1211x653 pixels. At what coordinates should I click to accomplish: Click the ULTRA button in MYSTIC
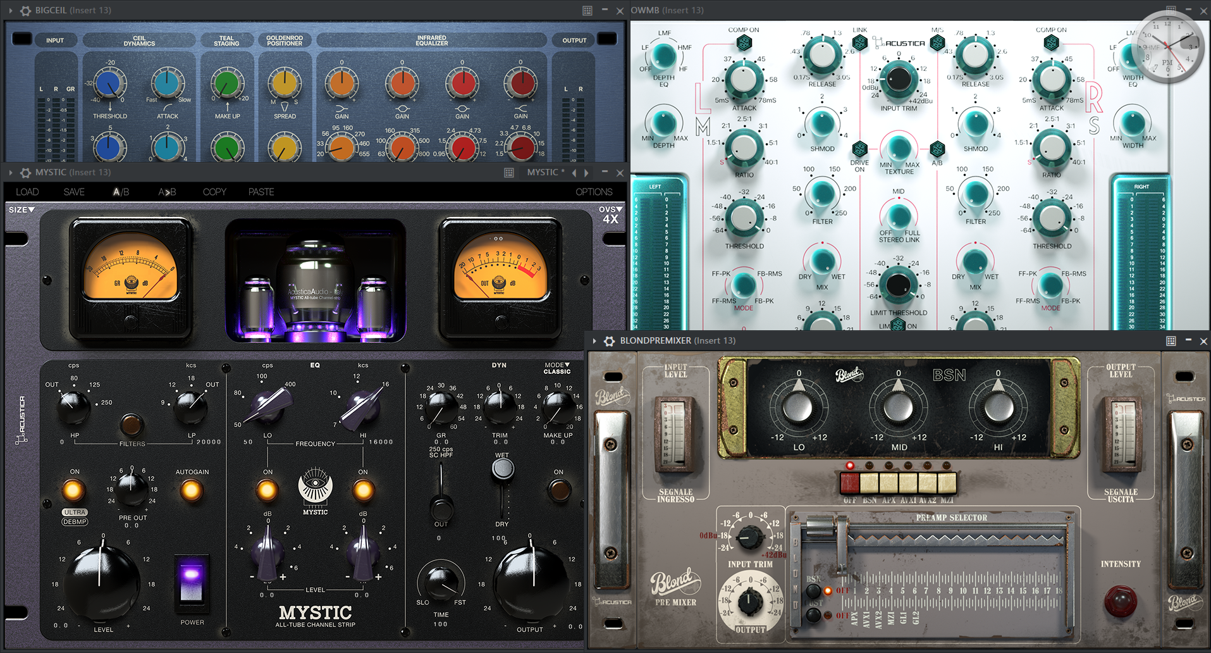[75, 512]
